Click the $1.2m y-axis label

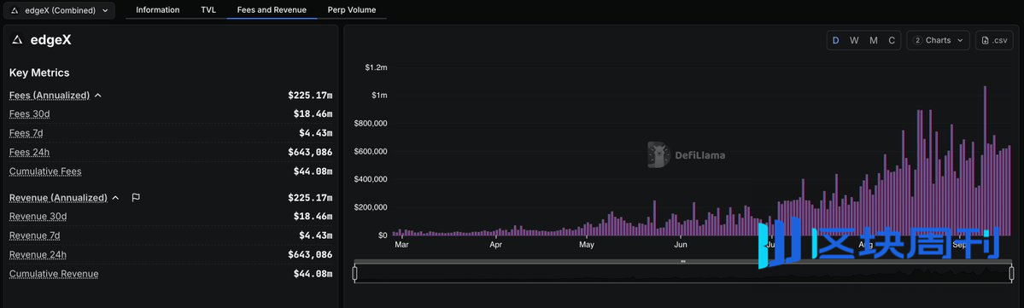click(376, 67)
